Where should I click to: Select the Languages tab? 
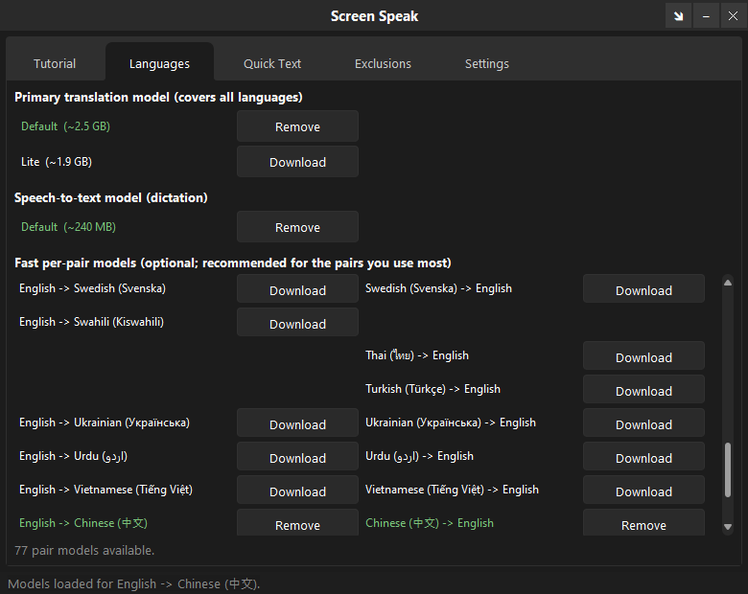[x=159, y=63]
